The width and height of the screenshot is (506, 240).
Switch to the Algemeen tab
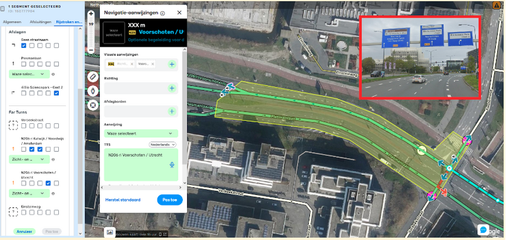click(x=12, y=22)
